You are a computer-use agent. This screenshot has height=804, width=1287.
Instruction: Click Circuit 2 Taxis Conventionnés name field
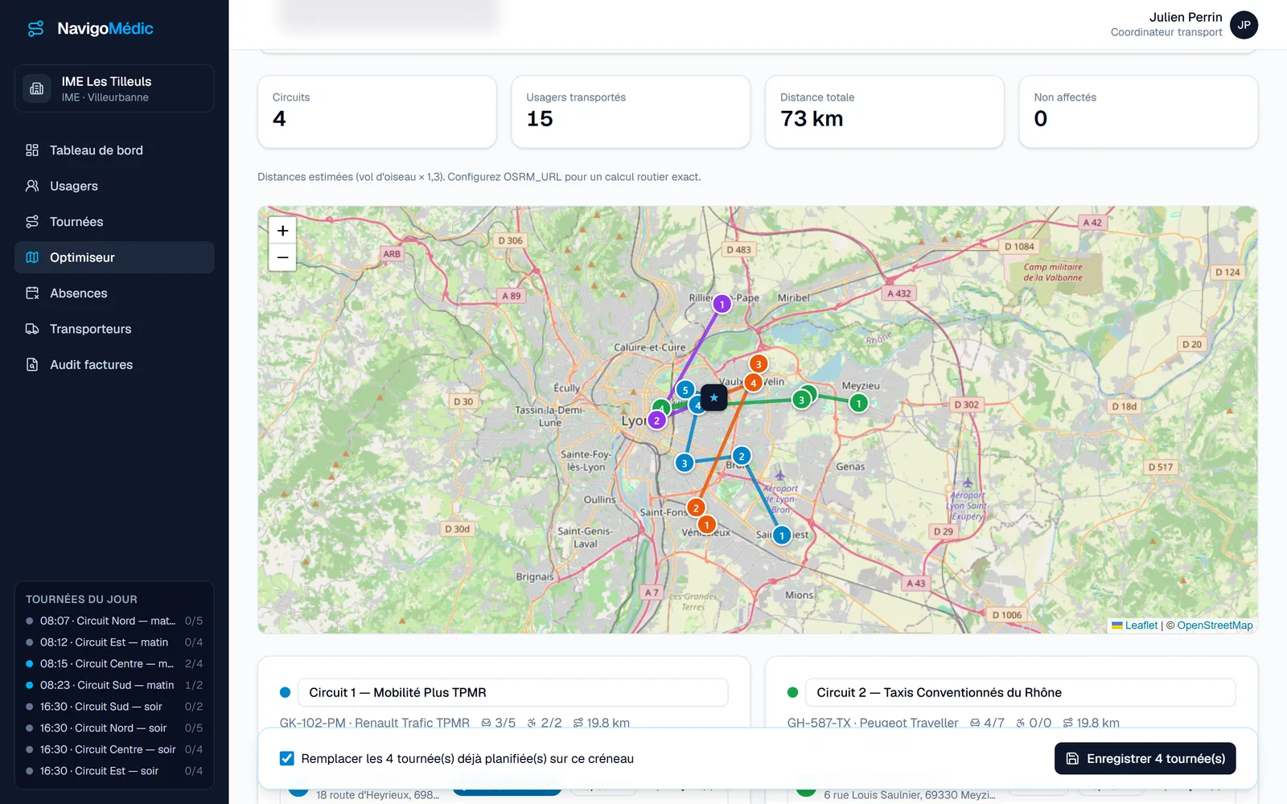(1020, 692)
